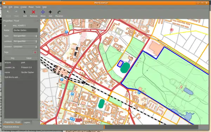Open the Landuse dropdown

[25, 41]
